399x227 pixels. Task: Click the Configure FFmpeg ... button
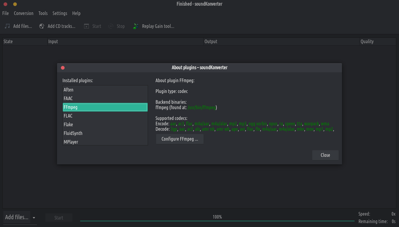pos(180,139)
